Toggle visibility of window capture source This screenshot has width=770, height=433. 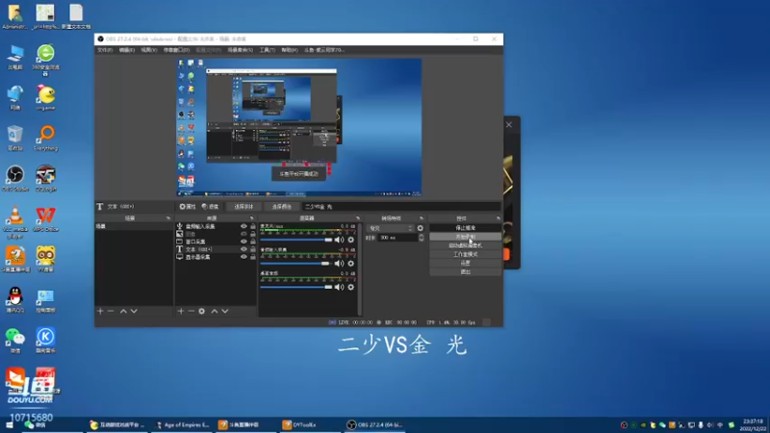[244, 242]
